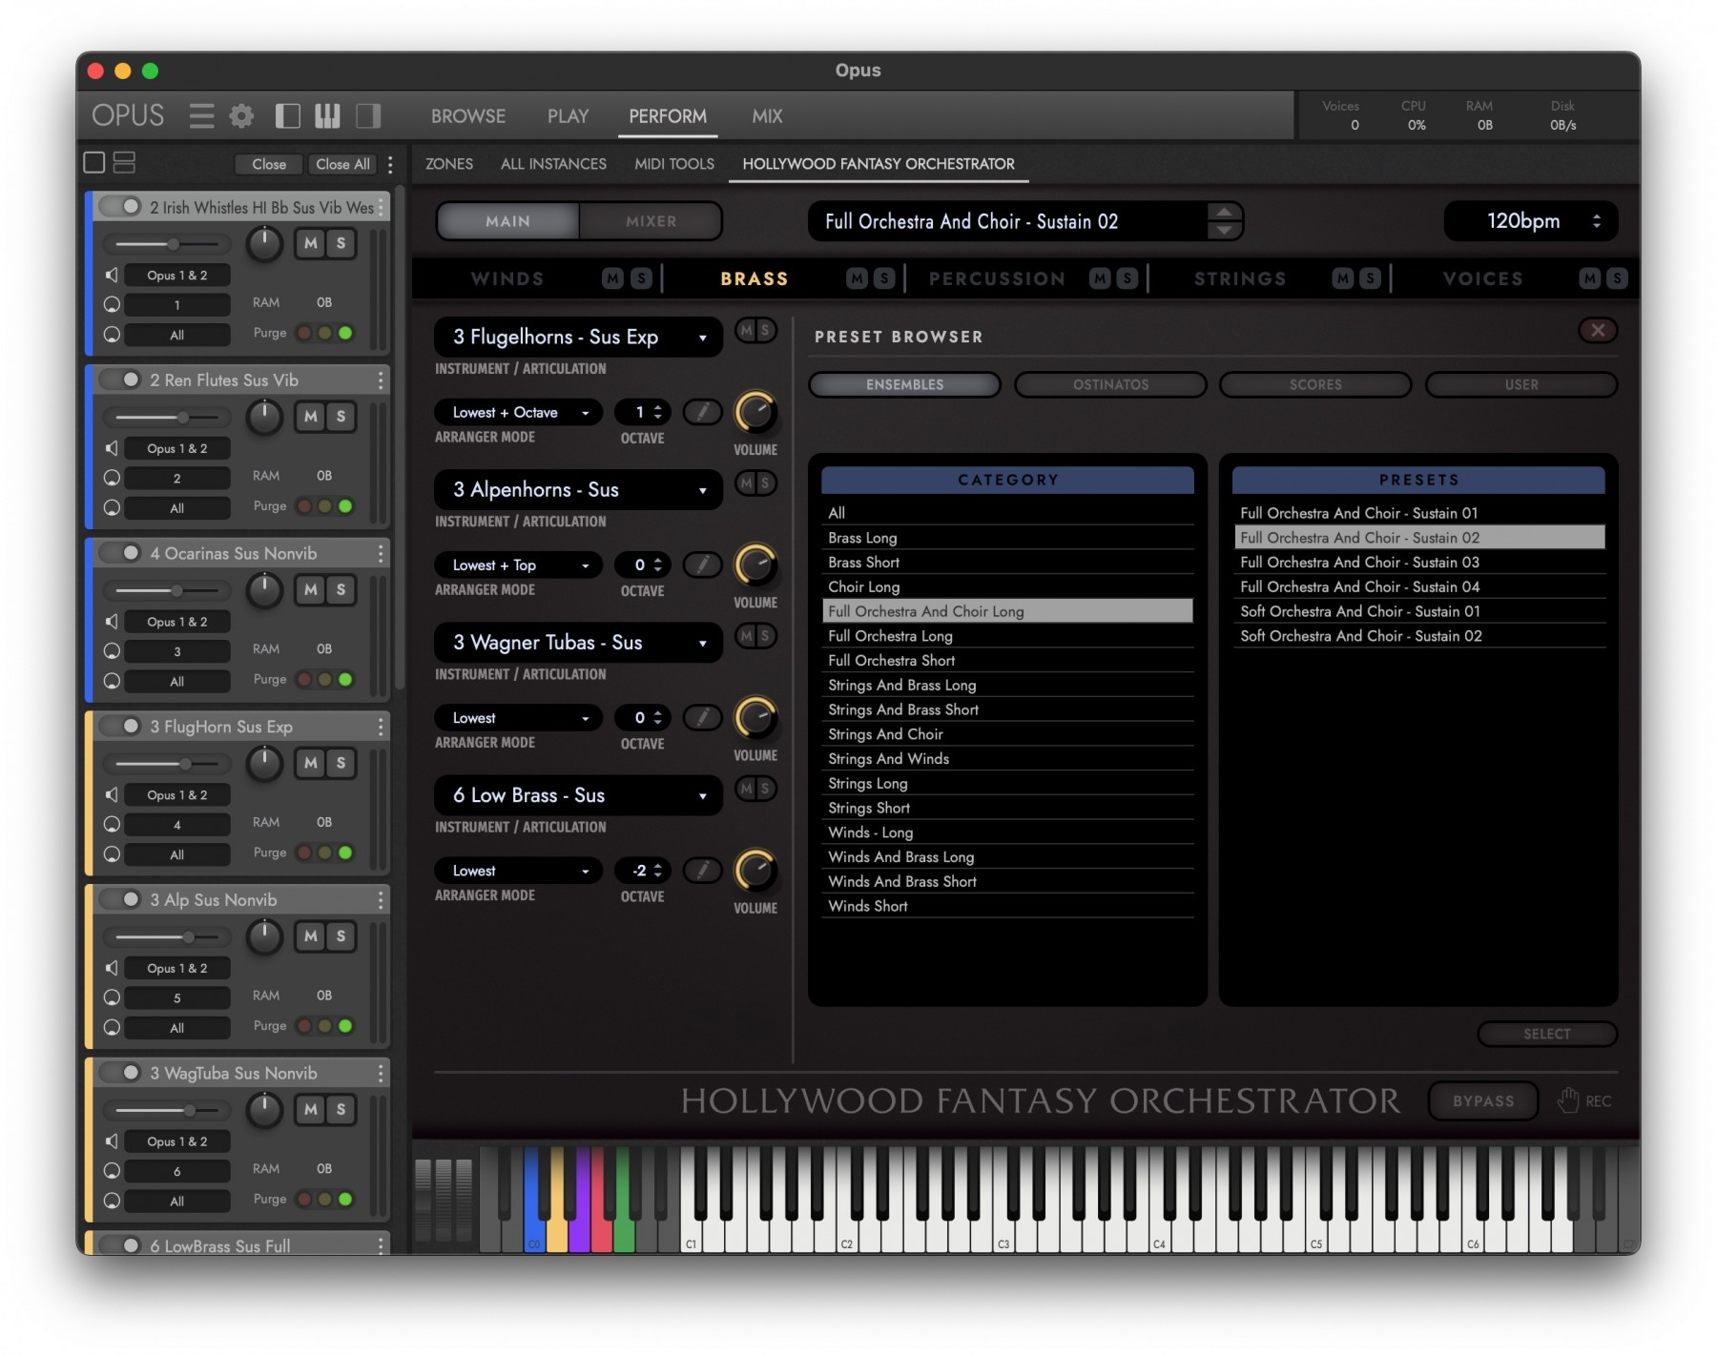Viewport: 1717px width, 1356px height.
Task: Toggle power switch for 6 LowBrass Sus Full
Action: [x=120, y=1244]
